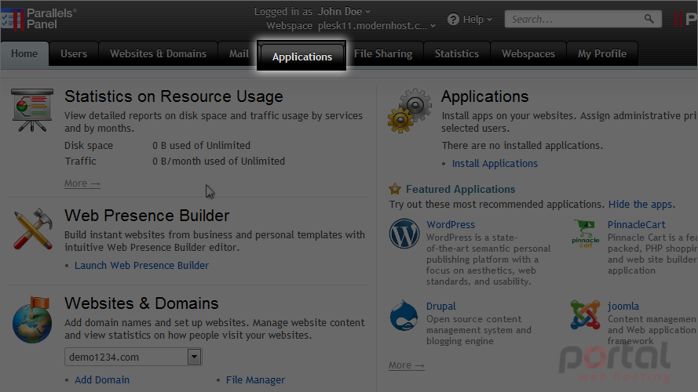Click Launch Web Presence Builder link
This screenshot has width=698, height=392.
(141, 265)
